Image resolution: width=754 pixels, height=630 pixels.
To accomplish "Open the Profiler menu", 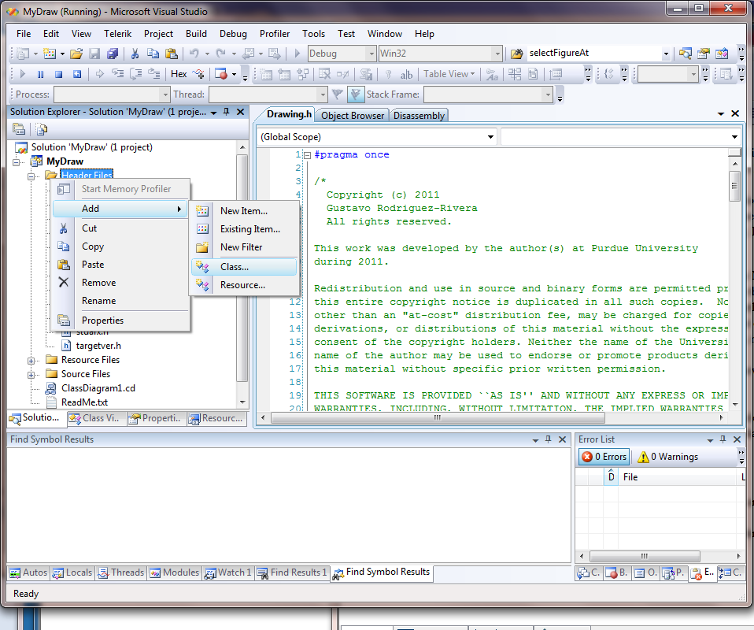I will (x=275, y=34).
